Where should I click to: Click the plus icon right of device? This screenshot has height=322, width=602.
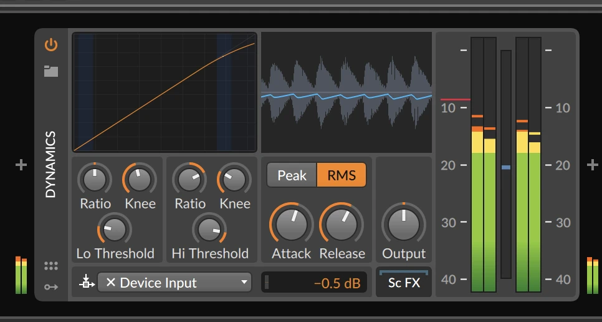point(592,165)
